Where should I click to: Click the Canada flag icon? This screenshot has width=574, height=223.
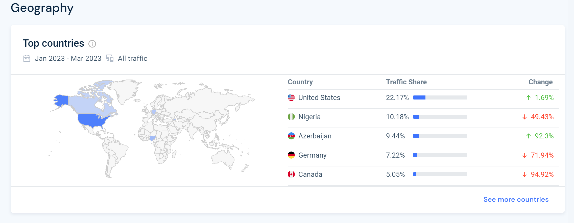pyautogui.click(x=291, y=174)
